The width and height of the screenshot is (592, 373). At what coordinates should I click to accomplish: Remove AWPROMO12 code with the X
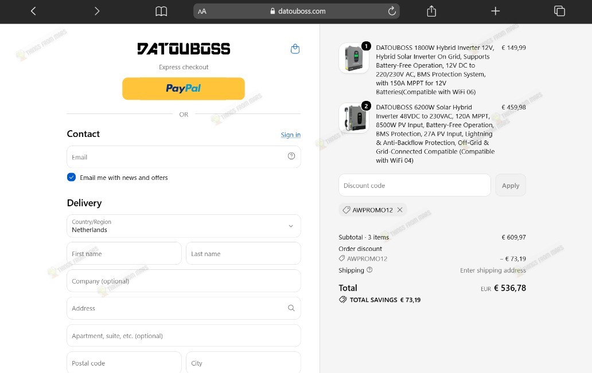pos(400,210)
